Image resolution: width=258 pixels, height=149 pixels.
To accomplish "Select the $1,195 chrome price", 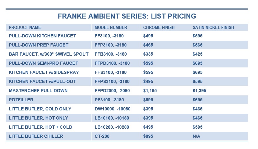I will pos(150,91).
